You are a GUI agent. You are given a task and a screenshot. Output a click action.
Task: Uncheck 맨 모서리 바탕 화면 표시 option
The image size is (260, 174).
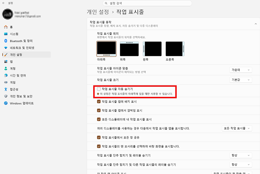pyautogui.click(x=99, y=146)
